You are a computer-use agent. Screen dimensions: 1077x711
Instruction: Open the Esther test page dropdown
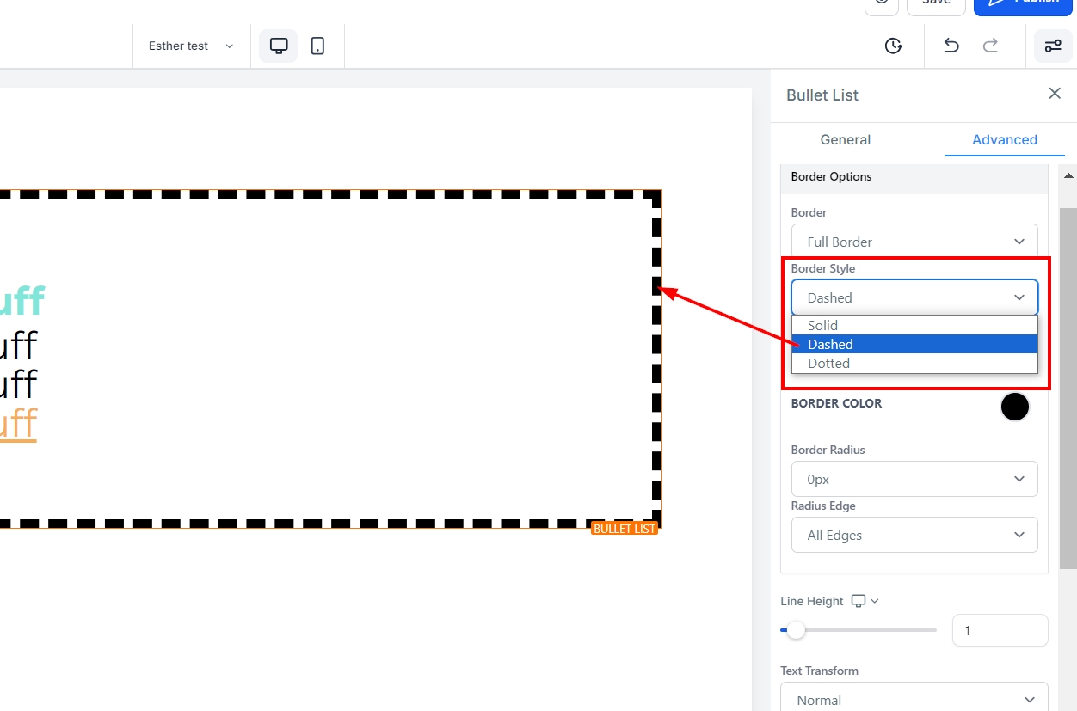tap(191, 46)
